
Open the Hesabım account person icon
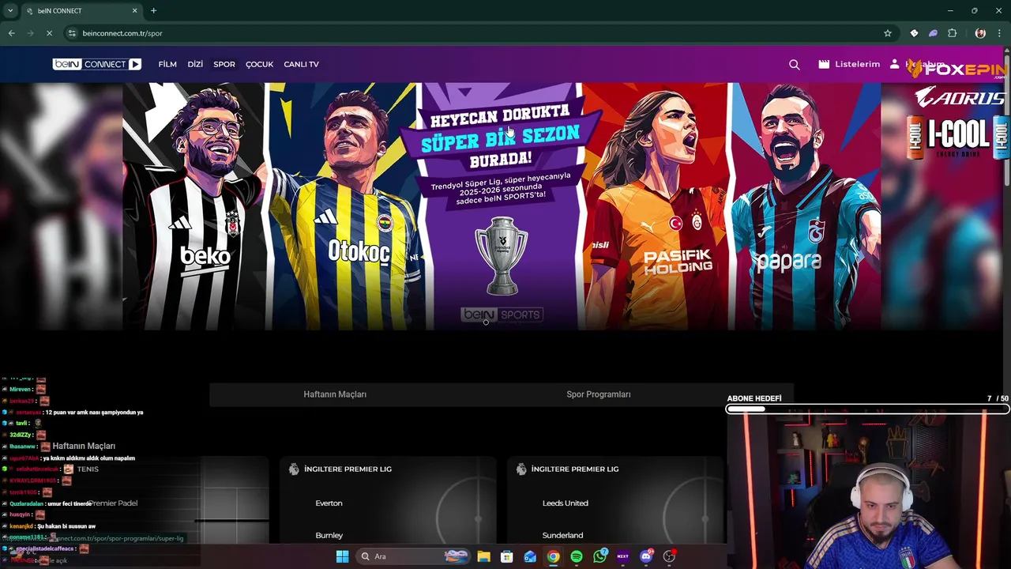[895, 63]
